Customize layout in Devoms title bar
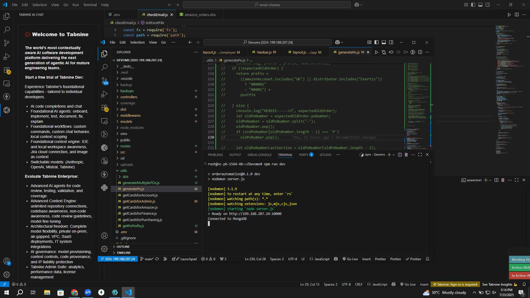Viewport: 530px width, 298px height. (369, 42)
